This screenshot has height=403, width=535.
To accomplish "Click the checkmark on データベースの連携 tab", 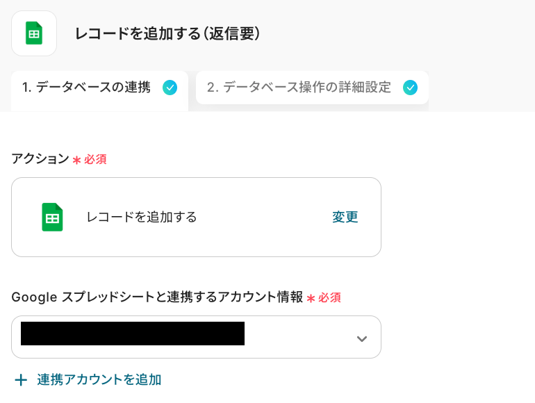I will pyautogui.click(x=170, y=88).
